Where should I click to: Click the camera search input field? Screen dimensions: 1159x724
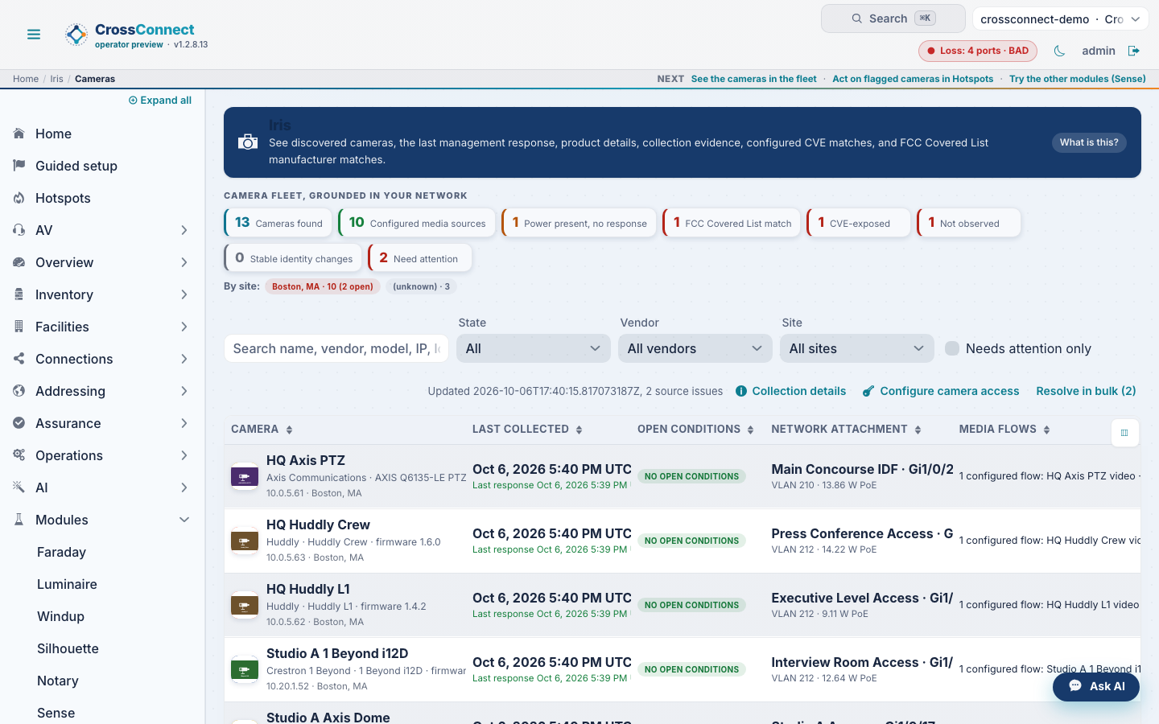tap(336, 348)
